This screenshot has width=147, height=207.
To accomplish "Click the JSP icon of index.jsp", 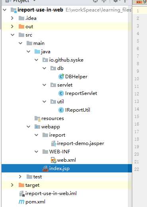I will click(45, 168).
